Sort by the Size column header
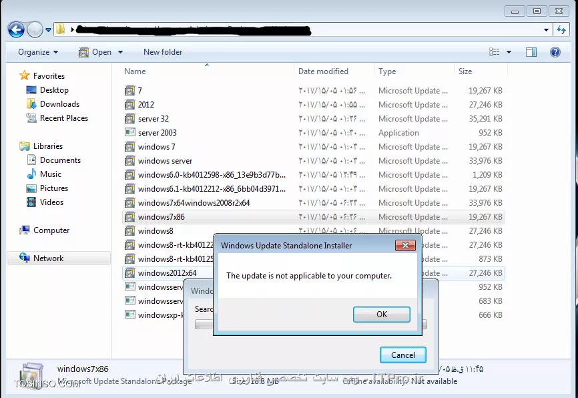Image resolution: width=578 pixels, height=398 pixels. 465,71
